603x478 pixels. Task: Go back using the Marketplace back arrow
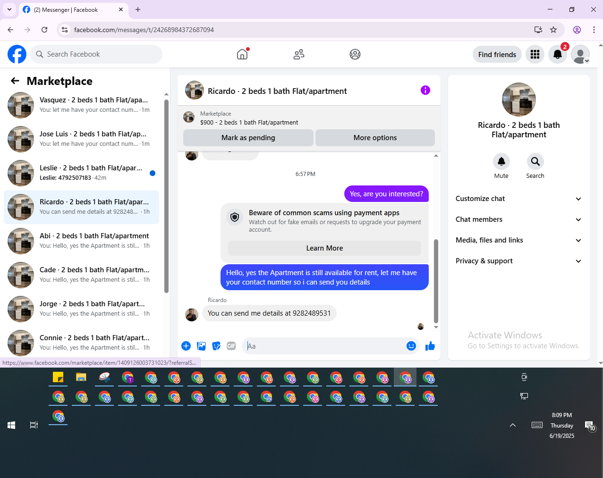(x=15, y=81)
